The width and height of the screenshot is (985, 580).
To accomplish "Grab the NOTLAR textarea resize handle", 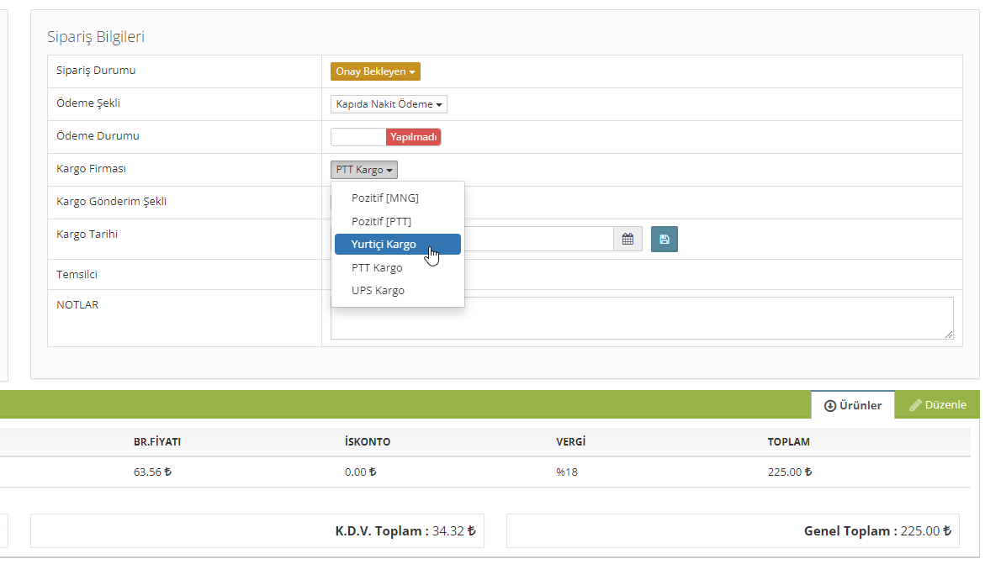I will click(x=949, y=335).
